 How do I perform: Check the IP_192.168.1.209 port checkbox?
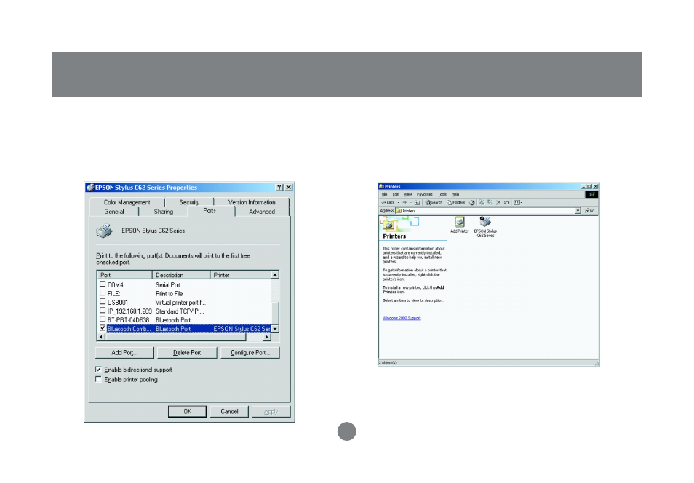tap(103, 311)
